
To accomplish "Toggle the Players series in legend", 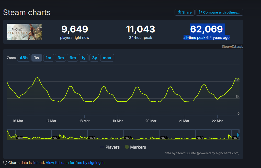I will pos(110,147).
